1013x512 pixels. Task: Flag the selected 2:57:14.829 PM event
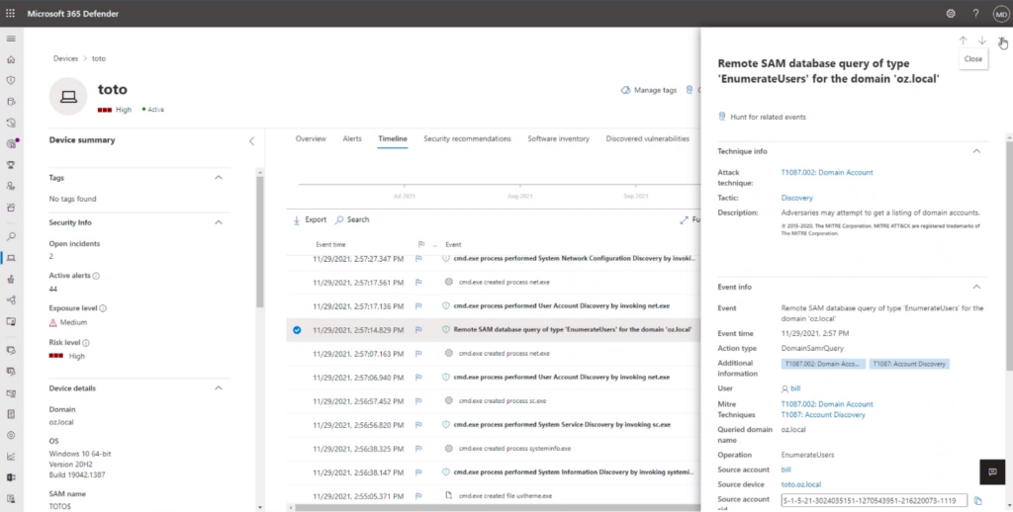(x=418, y=330)
